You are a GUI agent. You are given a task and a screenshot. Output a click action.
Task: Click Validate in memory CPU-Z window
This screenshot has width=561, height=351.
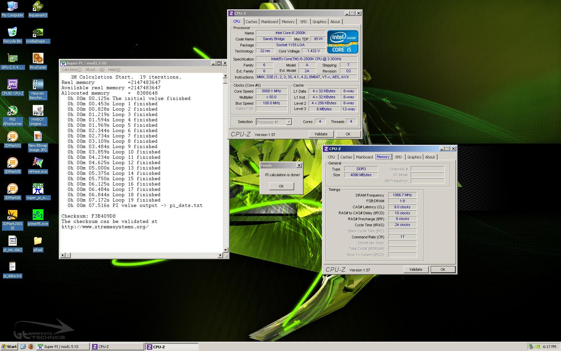click(416, 269)
